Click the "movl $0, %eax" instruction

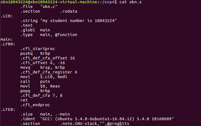click(x=40, y=86)
